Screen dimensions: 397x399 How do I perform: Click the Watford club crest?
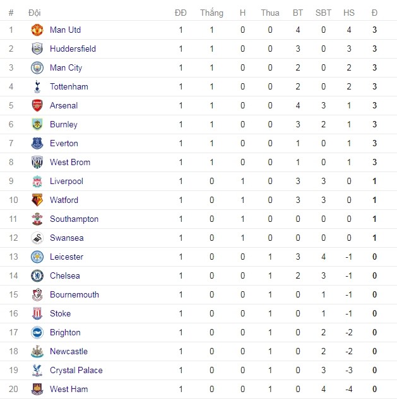pyautogui.click(x=37, y=200)
